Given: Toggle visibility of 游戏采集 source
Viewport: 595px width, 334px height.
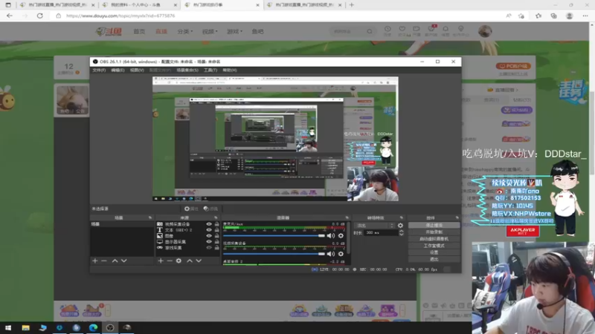Looking at the screenshot, I should pos(209,248).
